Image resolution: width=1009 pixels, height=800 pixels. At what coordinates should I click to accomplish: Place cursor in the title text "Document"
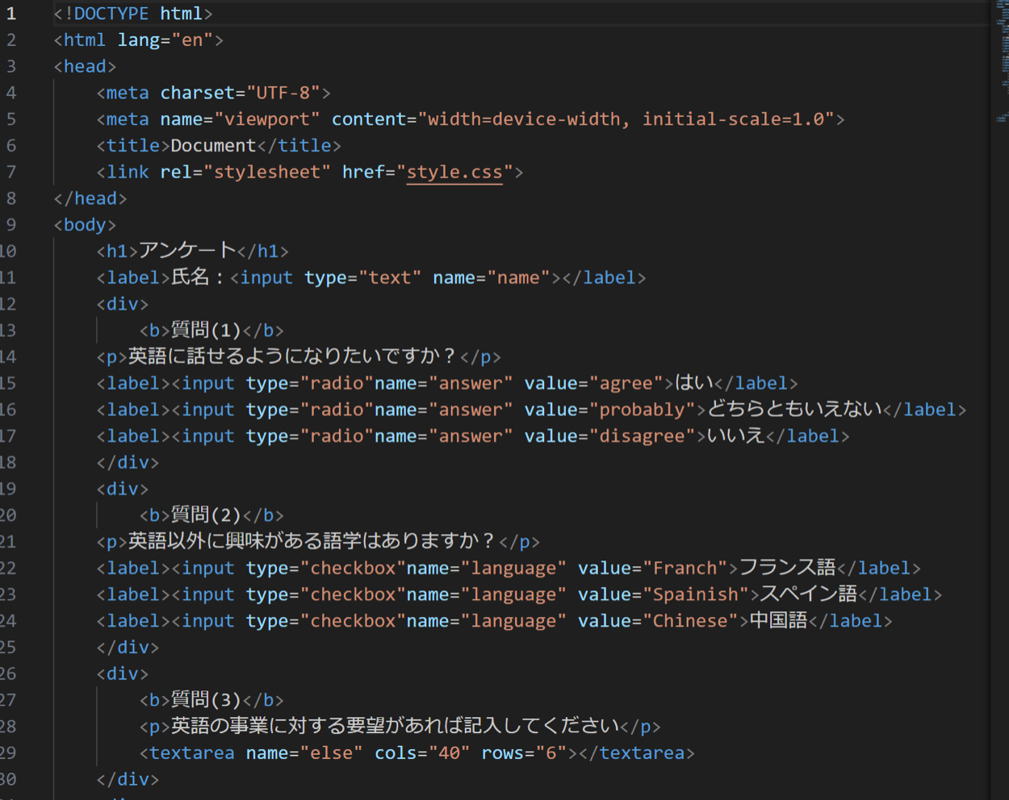213,146
